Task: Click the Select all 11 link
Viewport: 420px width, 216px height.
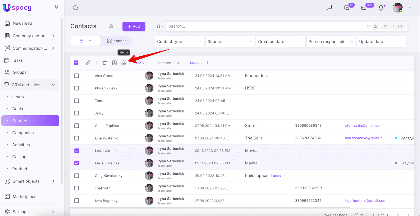Action: (x=199, y=63)
